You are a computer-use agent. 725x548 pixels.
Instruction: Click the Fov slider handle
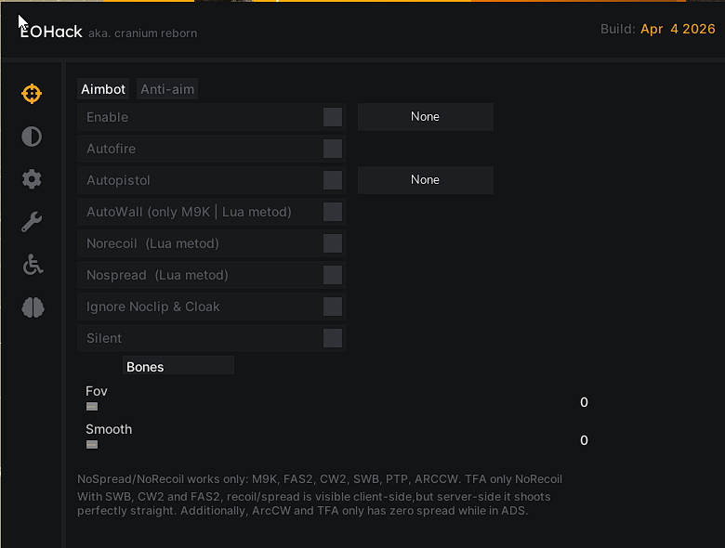coord(92,407)
